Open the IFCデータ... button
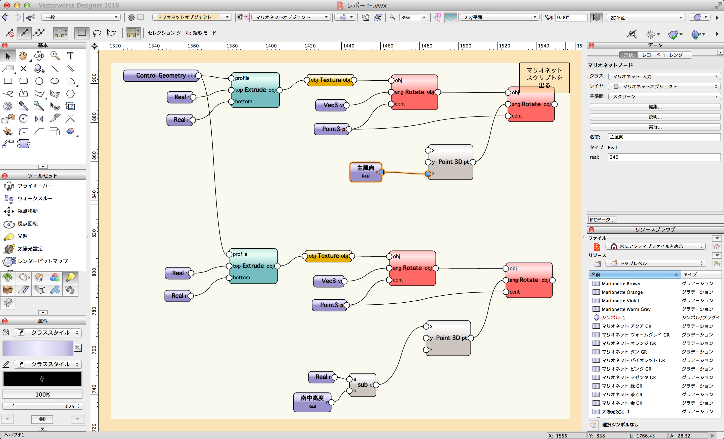Screen dimensions: 724x439 tap(602, 219)
